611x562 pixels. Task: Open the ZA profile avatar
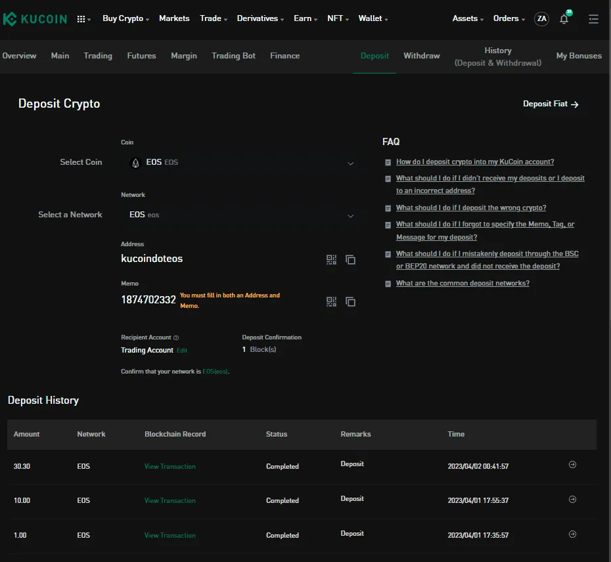[541, 18]
